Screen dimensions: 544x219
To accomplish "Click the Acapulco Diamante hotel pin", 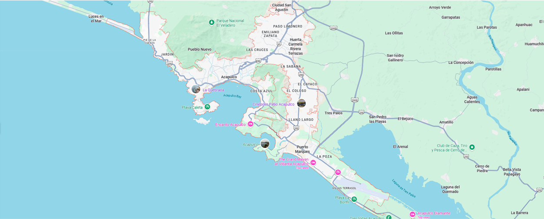I will 412,214.
